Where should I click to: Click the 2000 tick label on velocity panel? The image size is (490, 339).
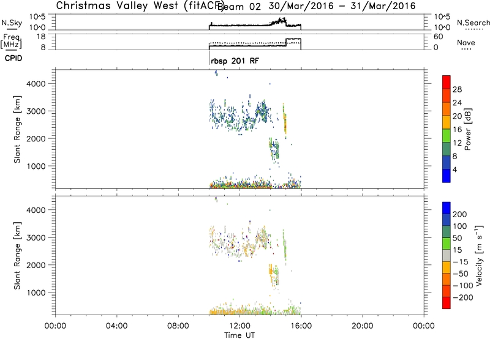[36, 265]
